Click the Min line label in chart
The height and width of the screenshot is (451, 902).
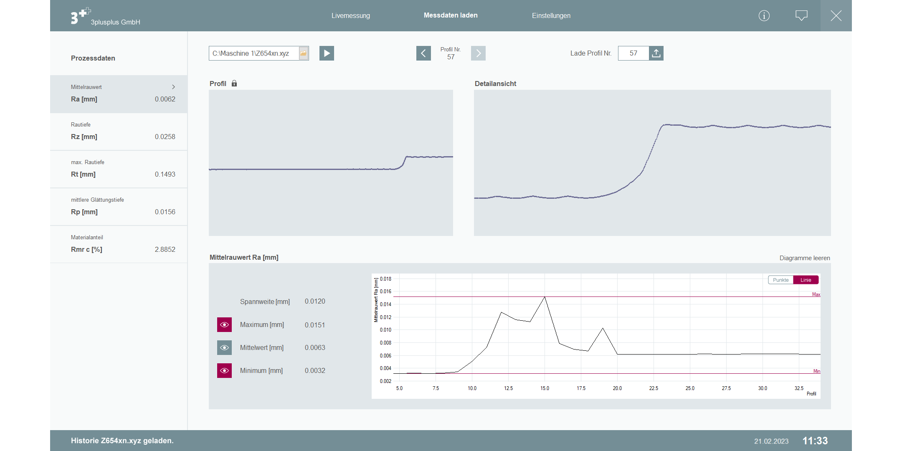[x=816, y=371]
